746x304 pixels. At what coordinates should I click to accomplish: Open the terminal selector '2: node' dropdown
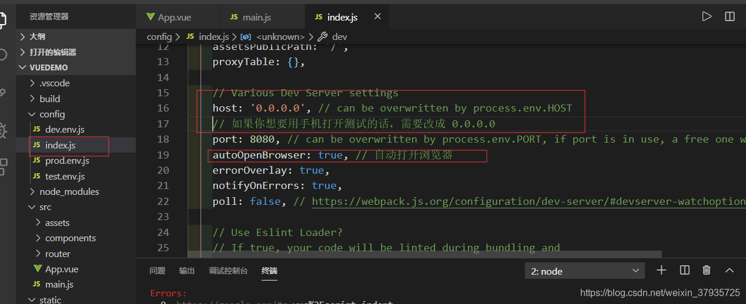585,271
